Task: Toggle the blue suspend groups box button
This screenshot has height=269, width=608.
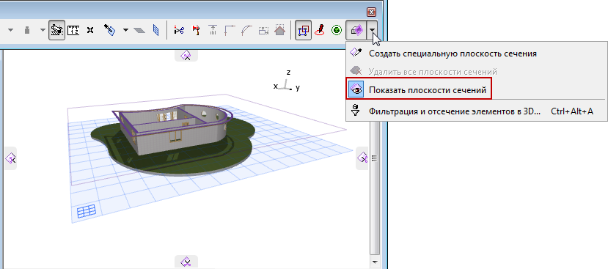Action: [x=303, y=30]
